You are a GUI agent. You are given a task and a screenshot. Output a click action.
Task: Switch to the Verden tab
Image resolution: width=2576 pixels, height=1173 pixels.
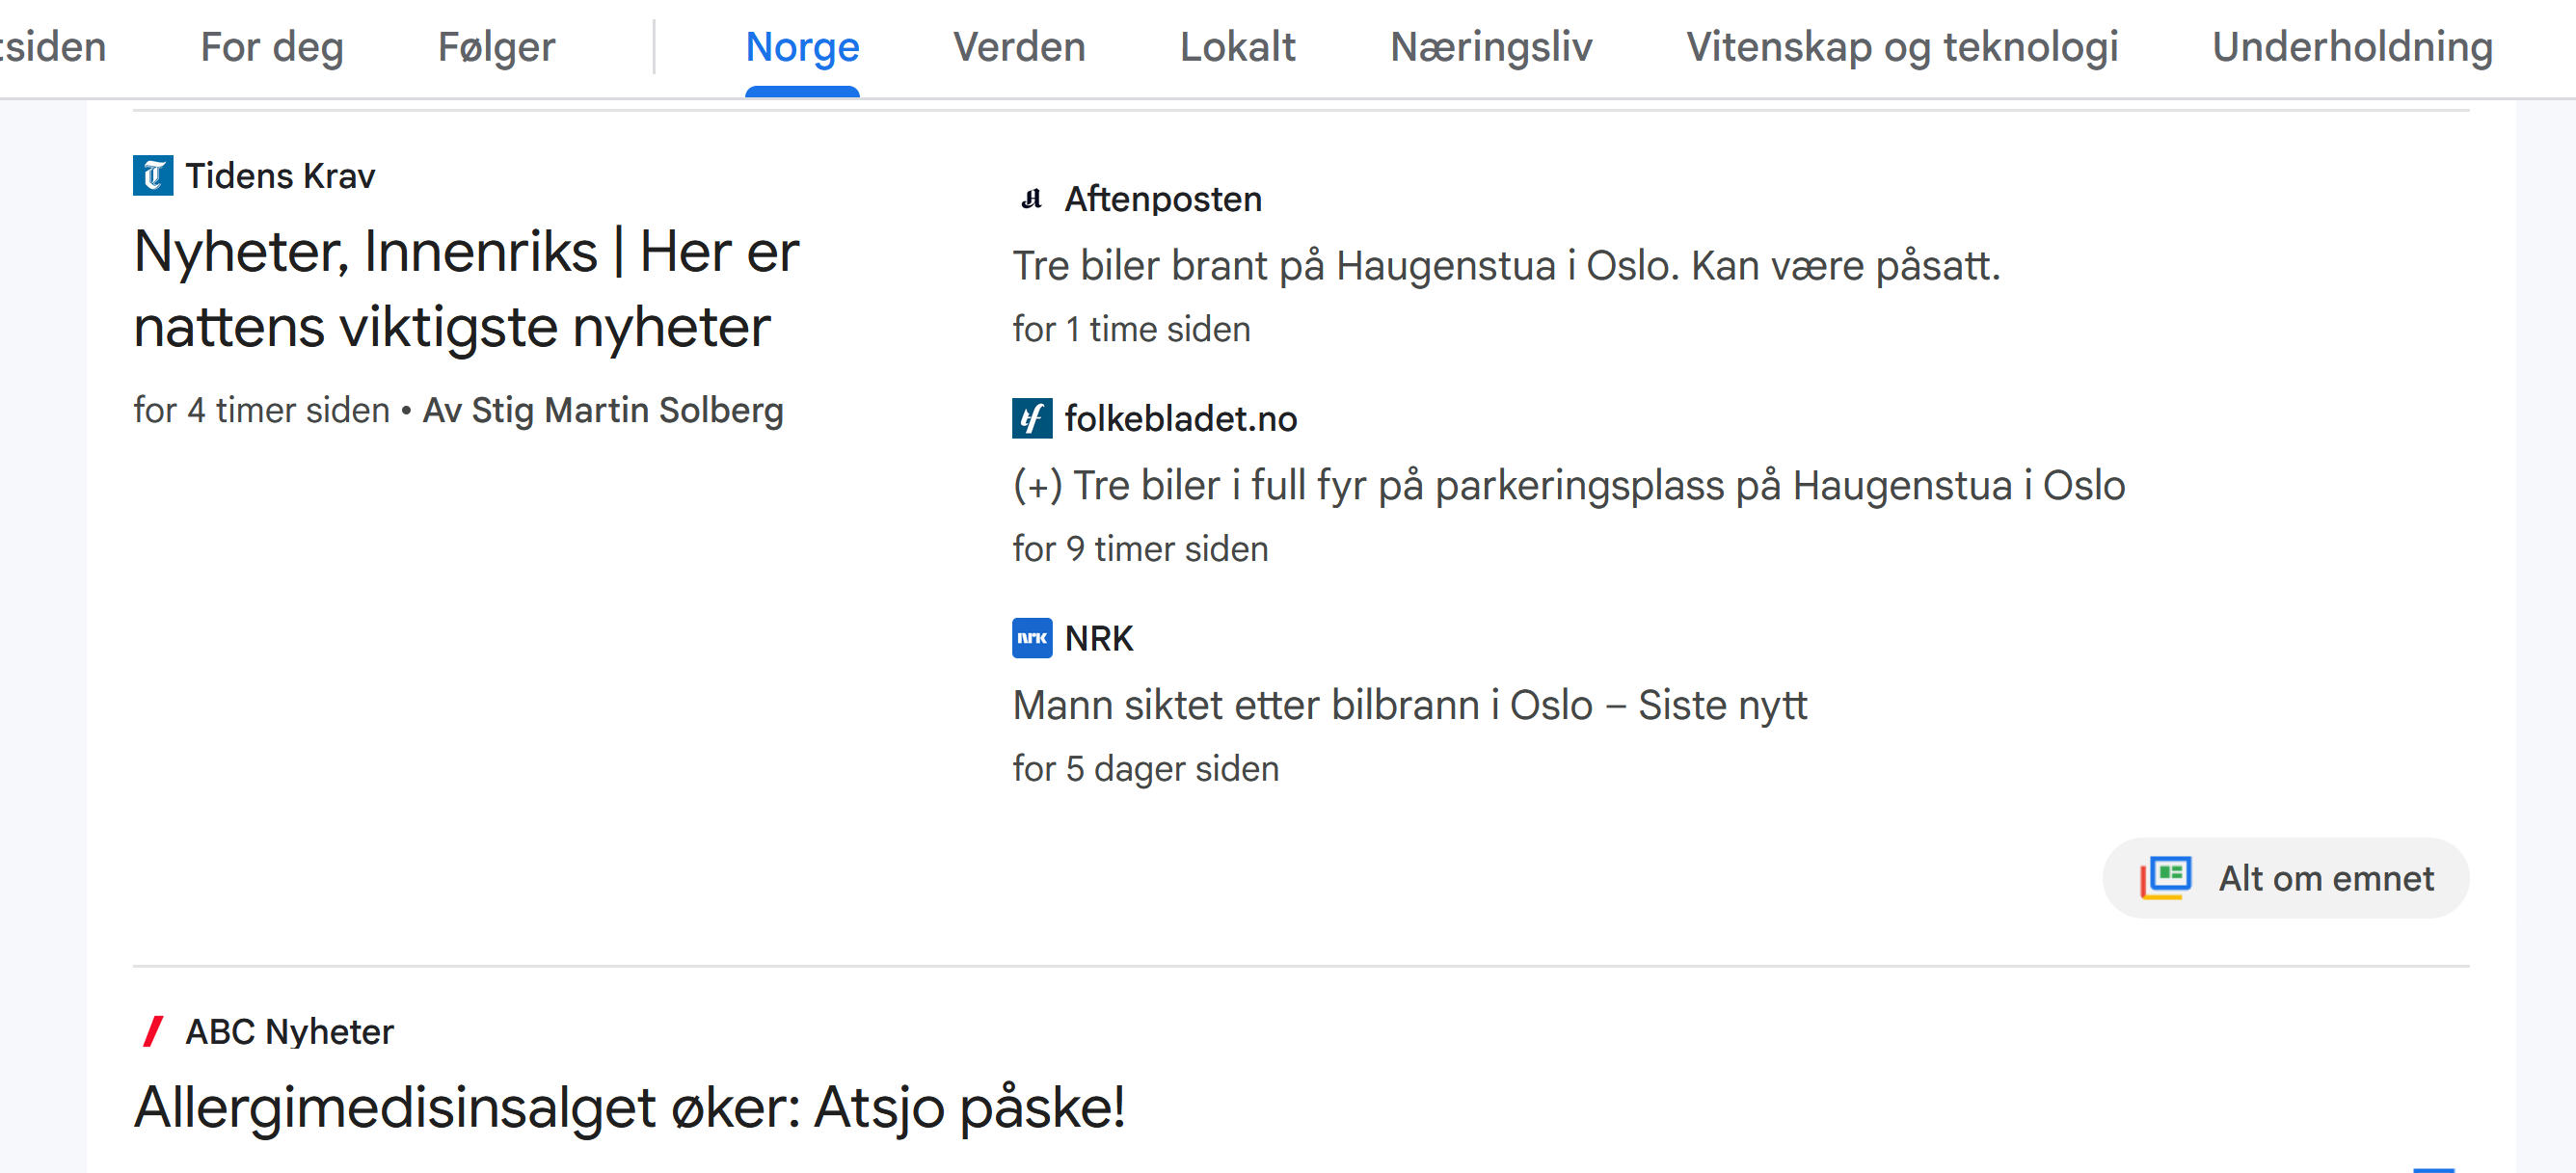[x=1018, y=47]
